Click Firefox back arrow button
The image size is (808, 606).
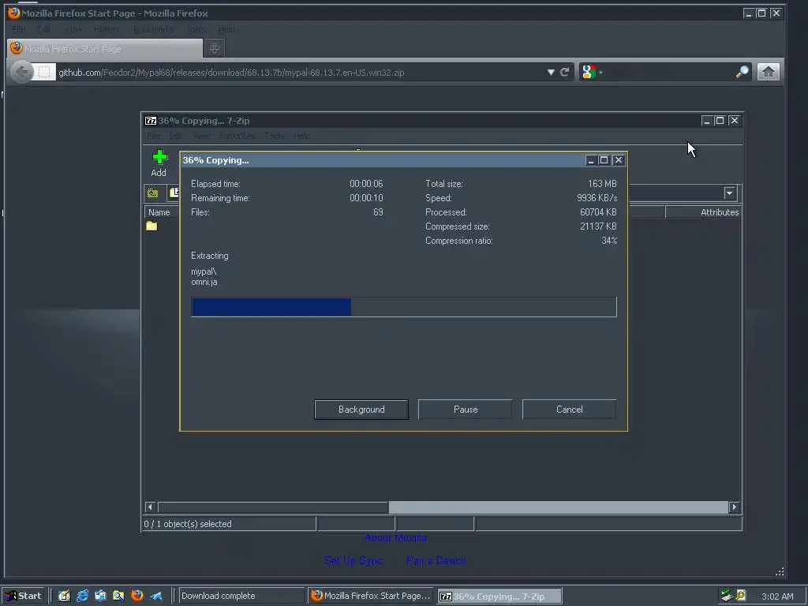coord(21,72)
